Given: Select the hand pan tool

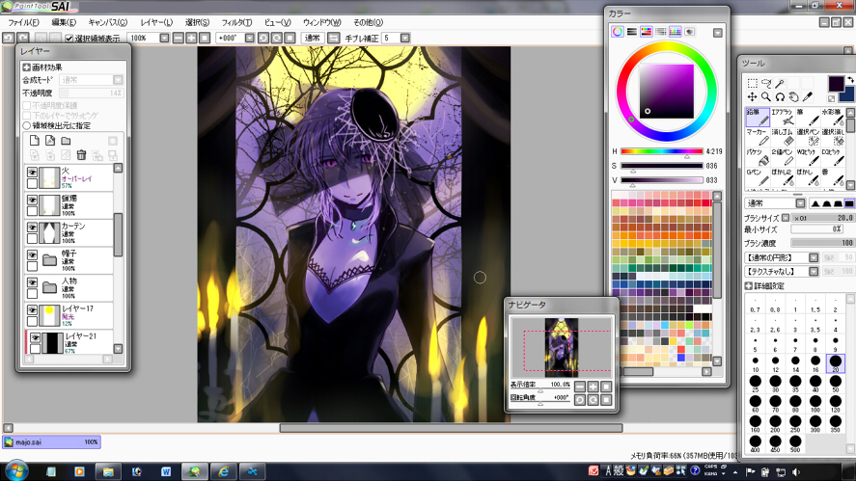Looking at the screenshot, I should click(794, 97).
